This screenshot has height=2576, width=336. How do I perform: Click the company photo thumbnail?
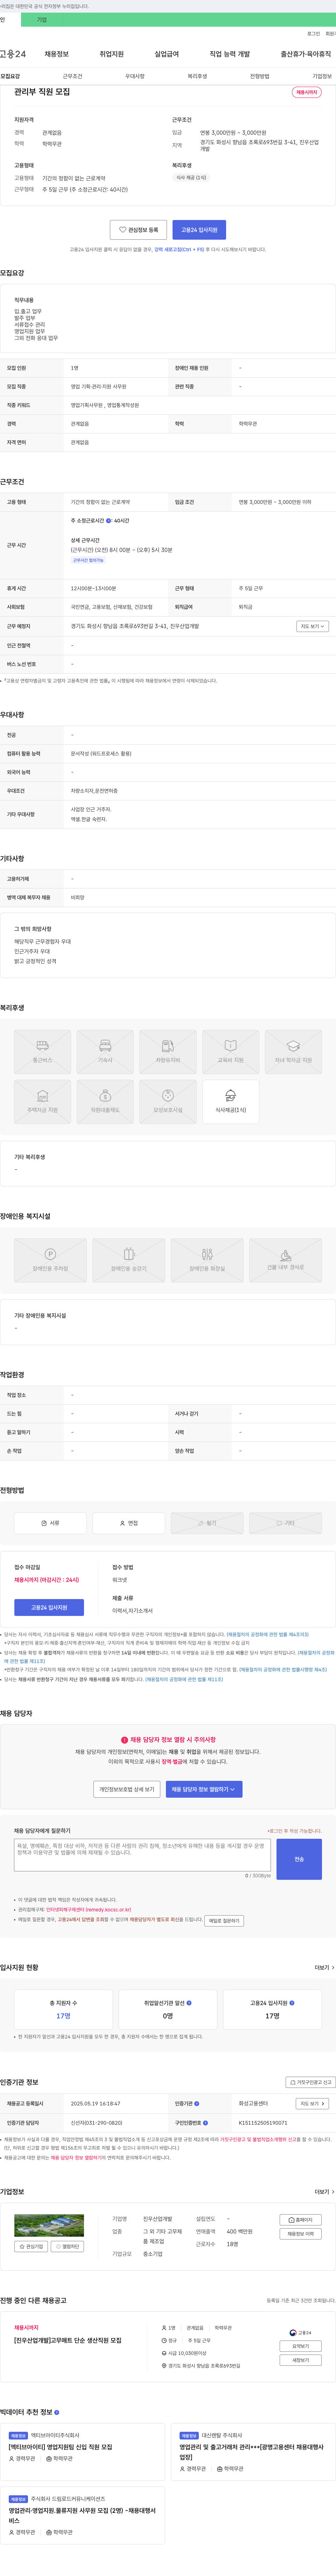[x=49, y=2225]
